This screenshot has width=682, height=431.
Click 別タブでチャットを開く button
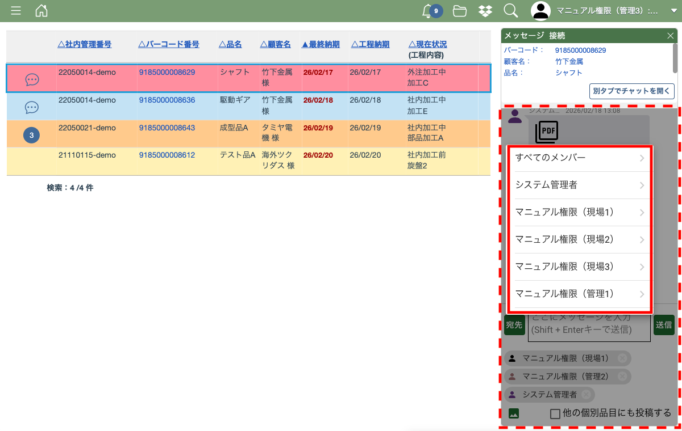(631, 91)
